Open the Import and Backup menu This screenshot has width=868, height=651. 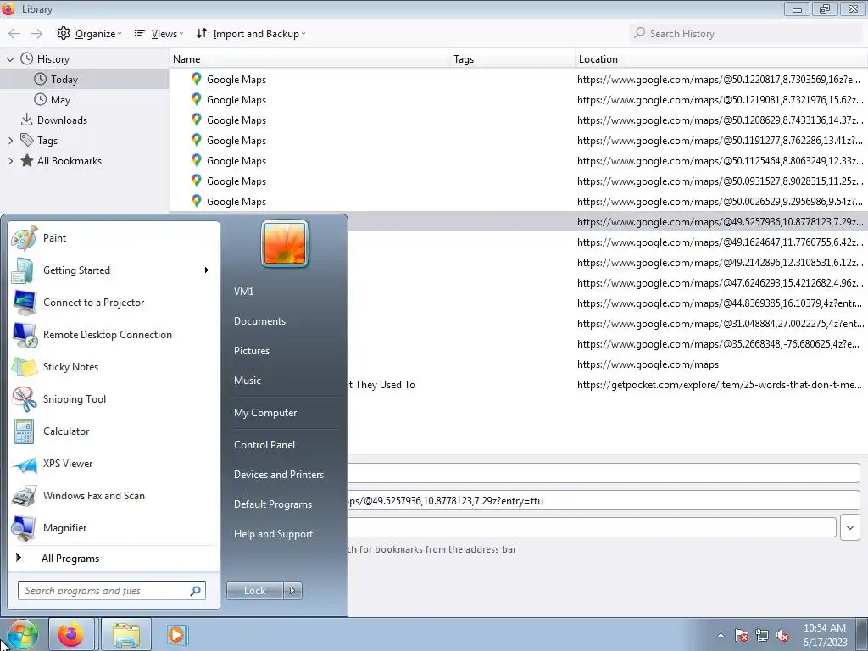251,34
